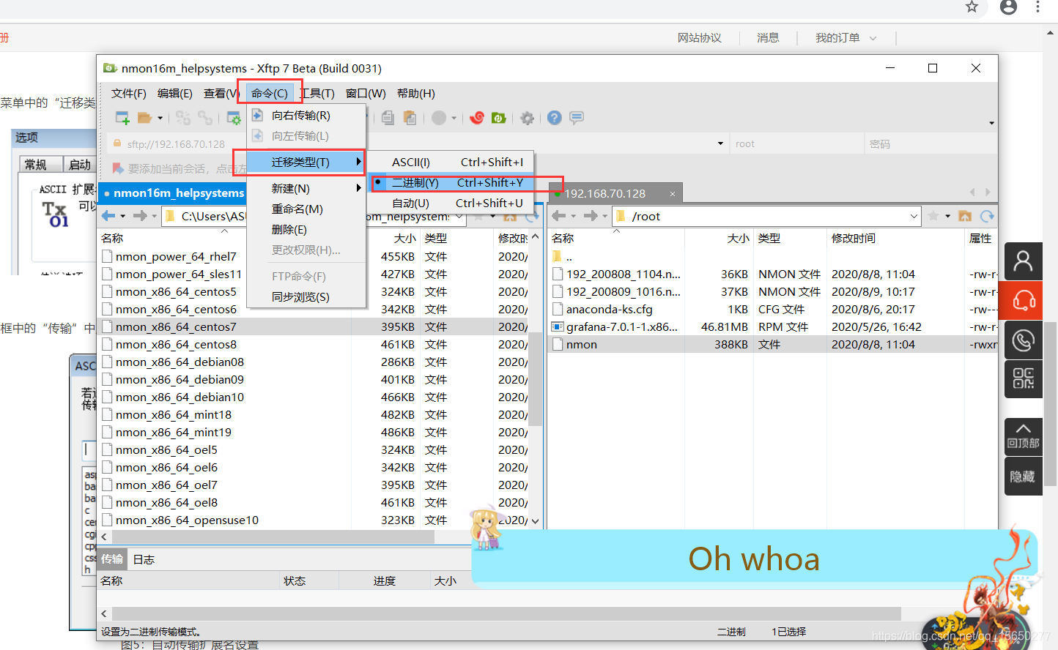Open remote pane forward-history dropdown arrow
The width and height of the screenshot is (1058, 650).
(x=604, y=216)
